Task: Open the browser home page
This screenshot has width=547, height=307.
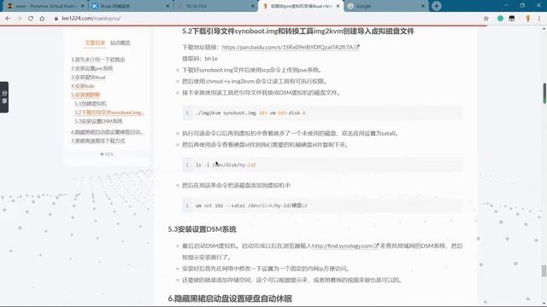Action: pos(42,19)
